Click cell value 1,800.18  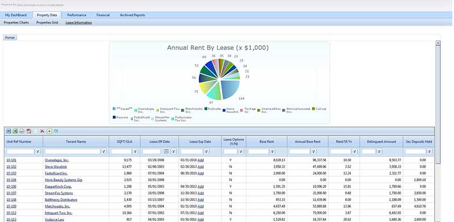[420, 180]
